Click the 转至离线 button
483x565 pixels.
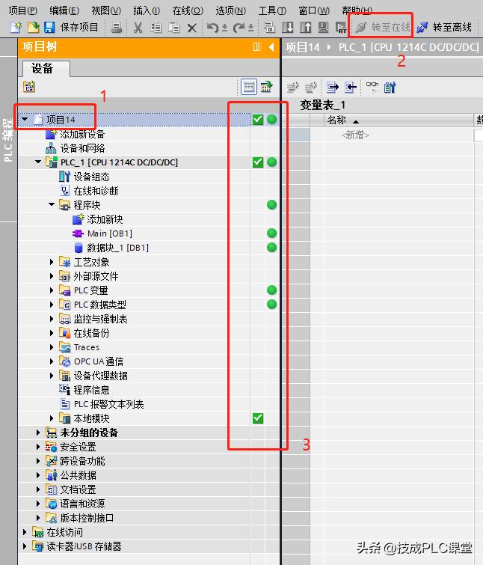click(444, 28)
